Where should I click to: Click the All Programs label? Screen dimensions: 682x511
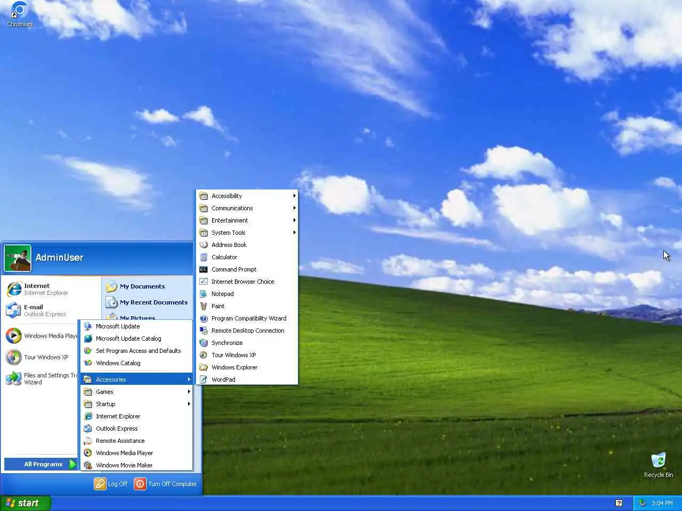(x=43, y=464)
